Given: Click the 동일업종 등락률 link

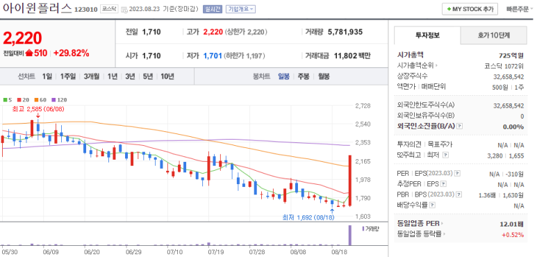Looking at the screenshot, I should coord(419,234).
